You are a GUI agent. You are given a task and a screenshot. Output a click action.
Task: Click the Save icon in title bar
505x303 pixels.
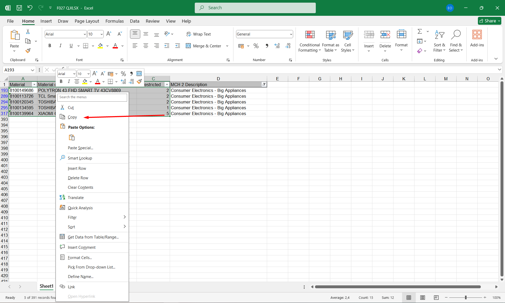point(19,8)
